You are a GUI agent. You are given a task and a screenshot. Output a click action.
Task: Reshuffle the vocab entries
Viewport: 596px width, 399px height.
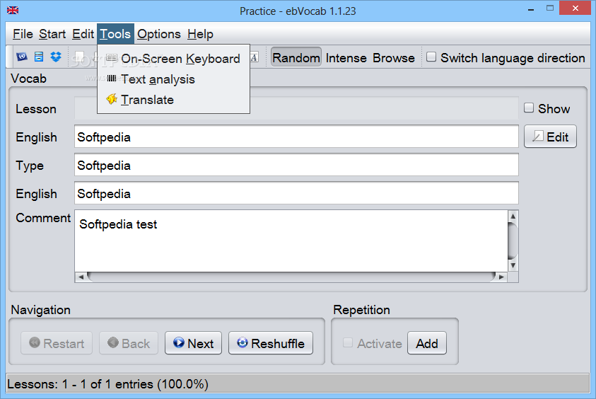pyautogui.click(x=271, y=343)
